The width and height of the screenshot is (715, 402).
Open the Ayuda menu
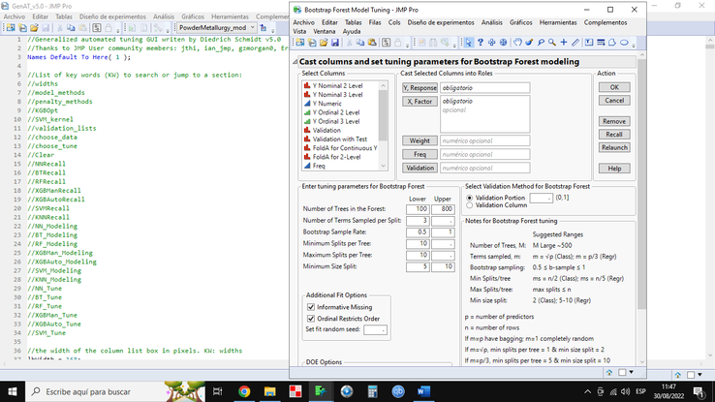coord(352,31)
